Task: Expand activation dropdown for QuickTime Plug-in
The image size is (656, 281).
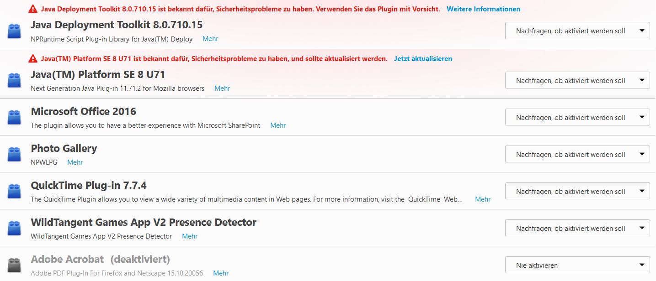Action: tap(577, 192)
